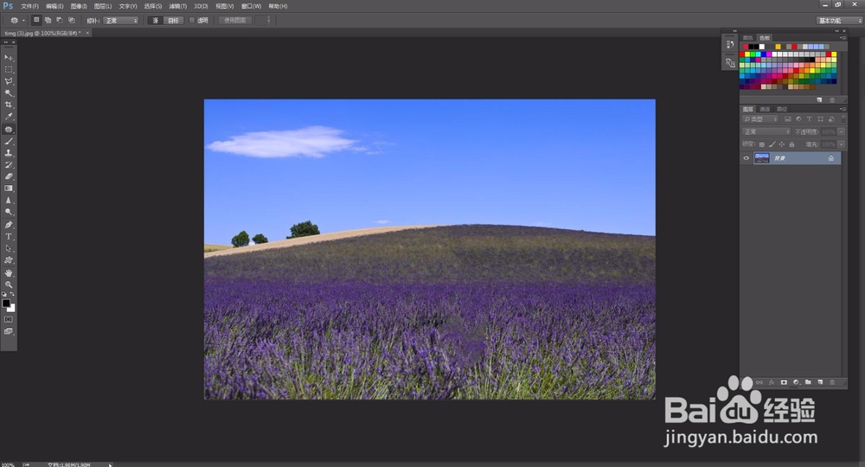Delete swatch with trash icon

[832, 99]
